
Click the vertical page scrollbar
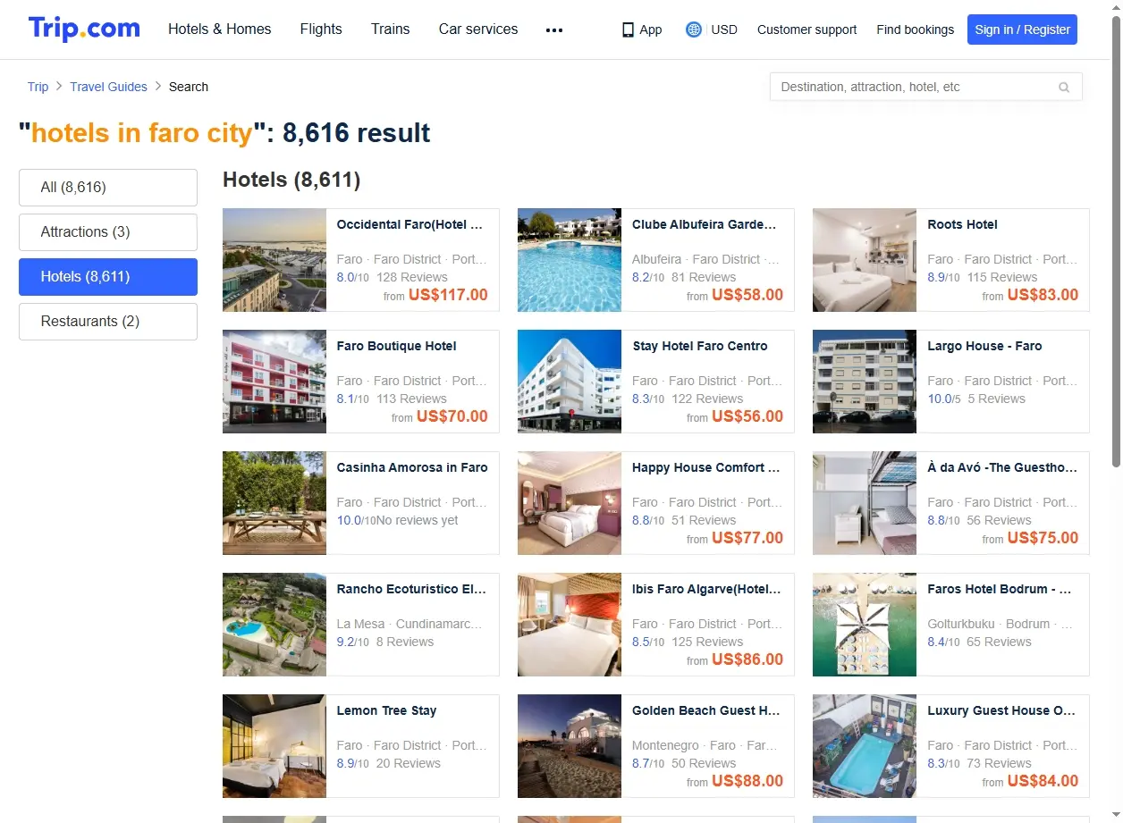point(1116,241)
